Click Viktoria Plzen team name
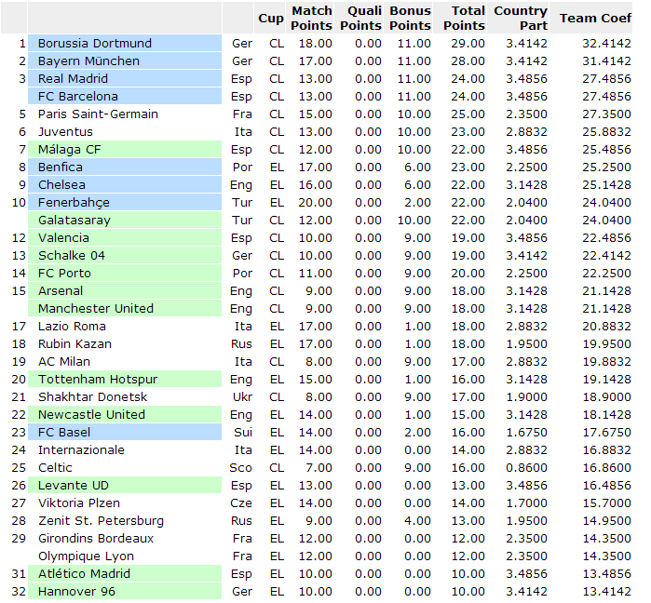The width and height of the screenshot is (651, 603). [79, 503]
